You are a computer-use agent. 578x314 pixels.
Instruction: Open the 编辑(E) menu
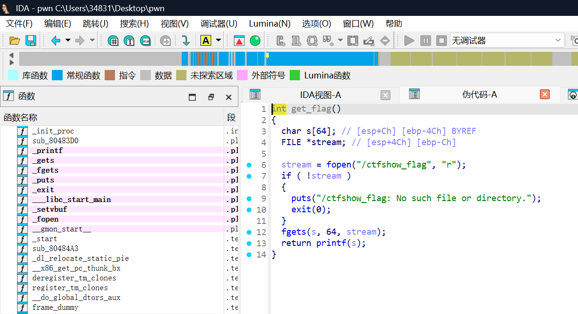pyautogui.click(x=57, y=23)
